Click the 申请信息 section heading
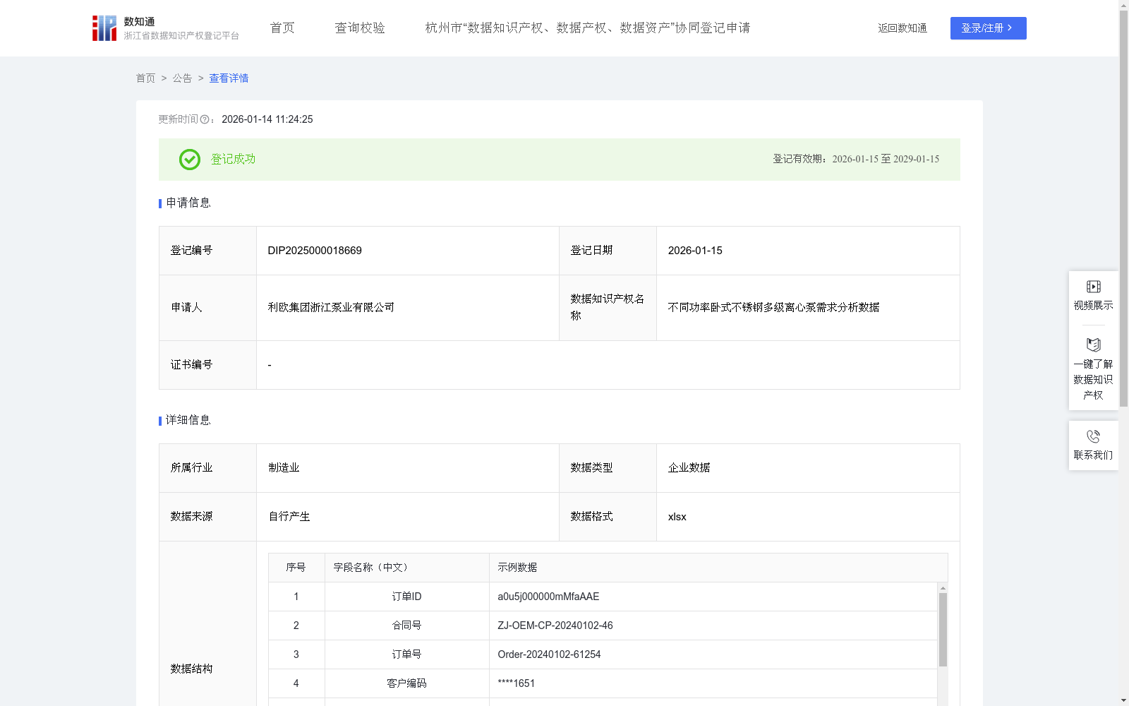1129x706 pixels. coord(188,203)
